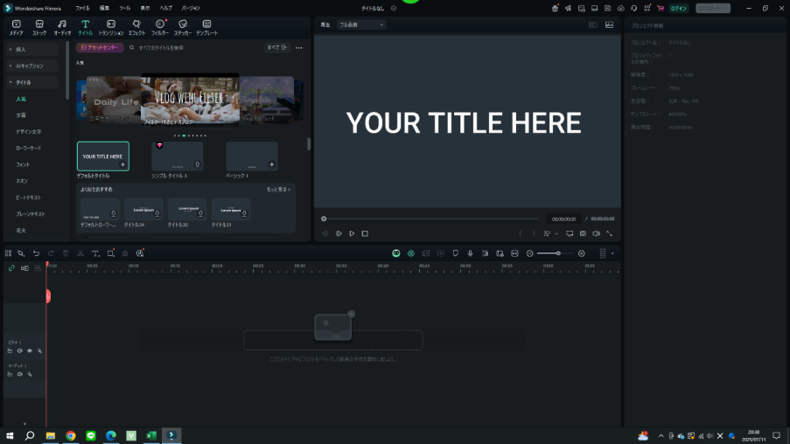Click the shopping cart icon in title bar

click(x=660, y=8)
